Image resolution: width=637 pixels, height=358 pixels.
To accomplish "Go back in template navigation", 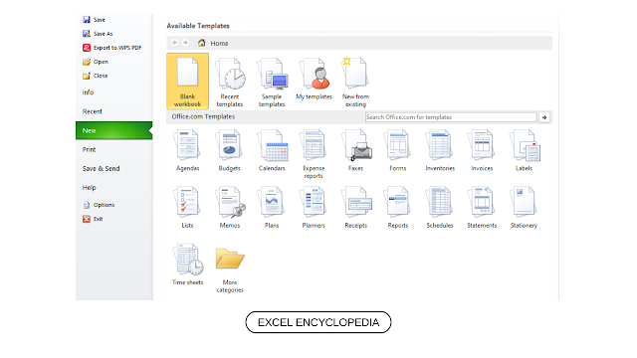I will click(x=175, y=43).
